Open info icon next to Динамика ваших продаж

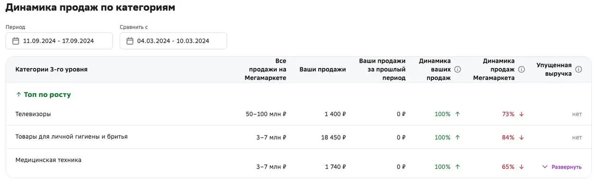tap(458, 69)
